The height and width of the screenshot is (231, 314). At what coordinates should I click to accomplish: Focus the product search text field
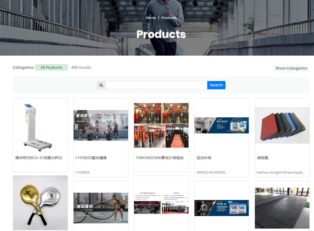(156, 85)
